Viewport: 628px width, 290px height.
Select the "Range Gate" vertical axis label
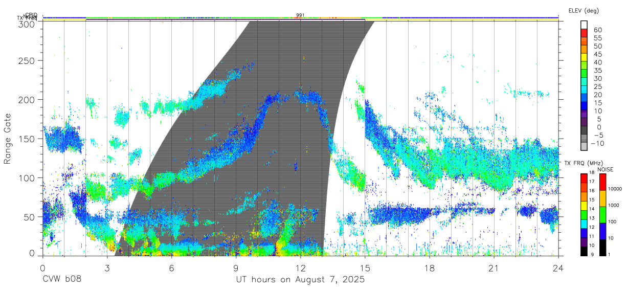coord(8,139)
